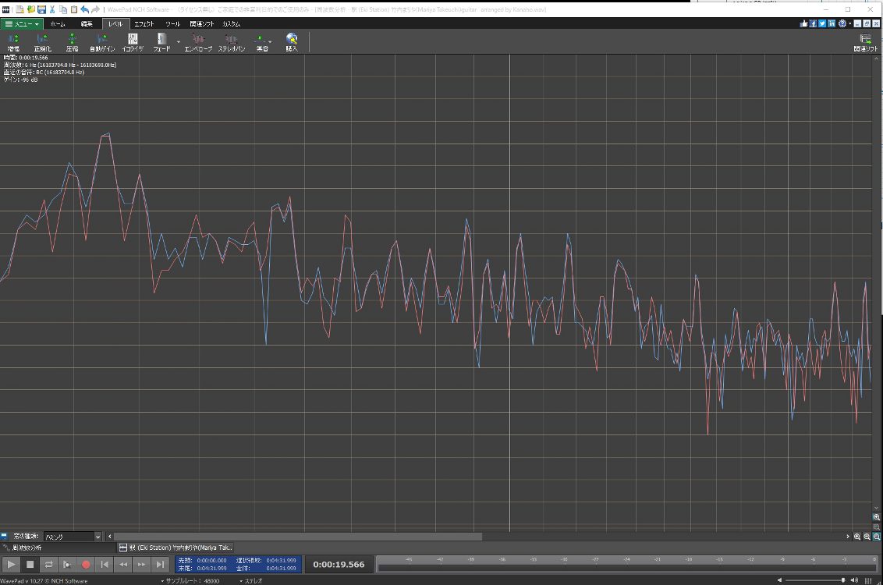Screen dimensions: 883x585
Task: Open the window function (ハミング) dropdown
Action: click(x=72, y=537)
